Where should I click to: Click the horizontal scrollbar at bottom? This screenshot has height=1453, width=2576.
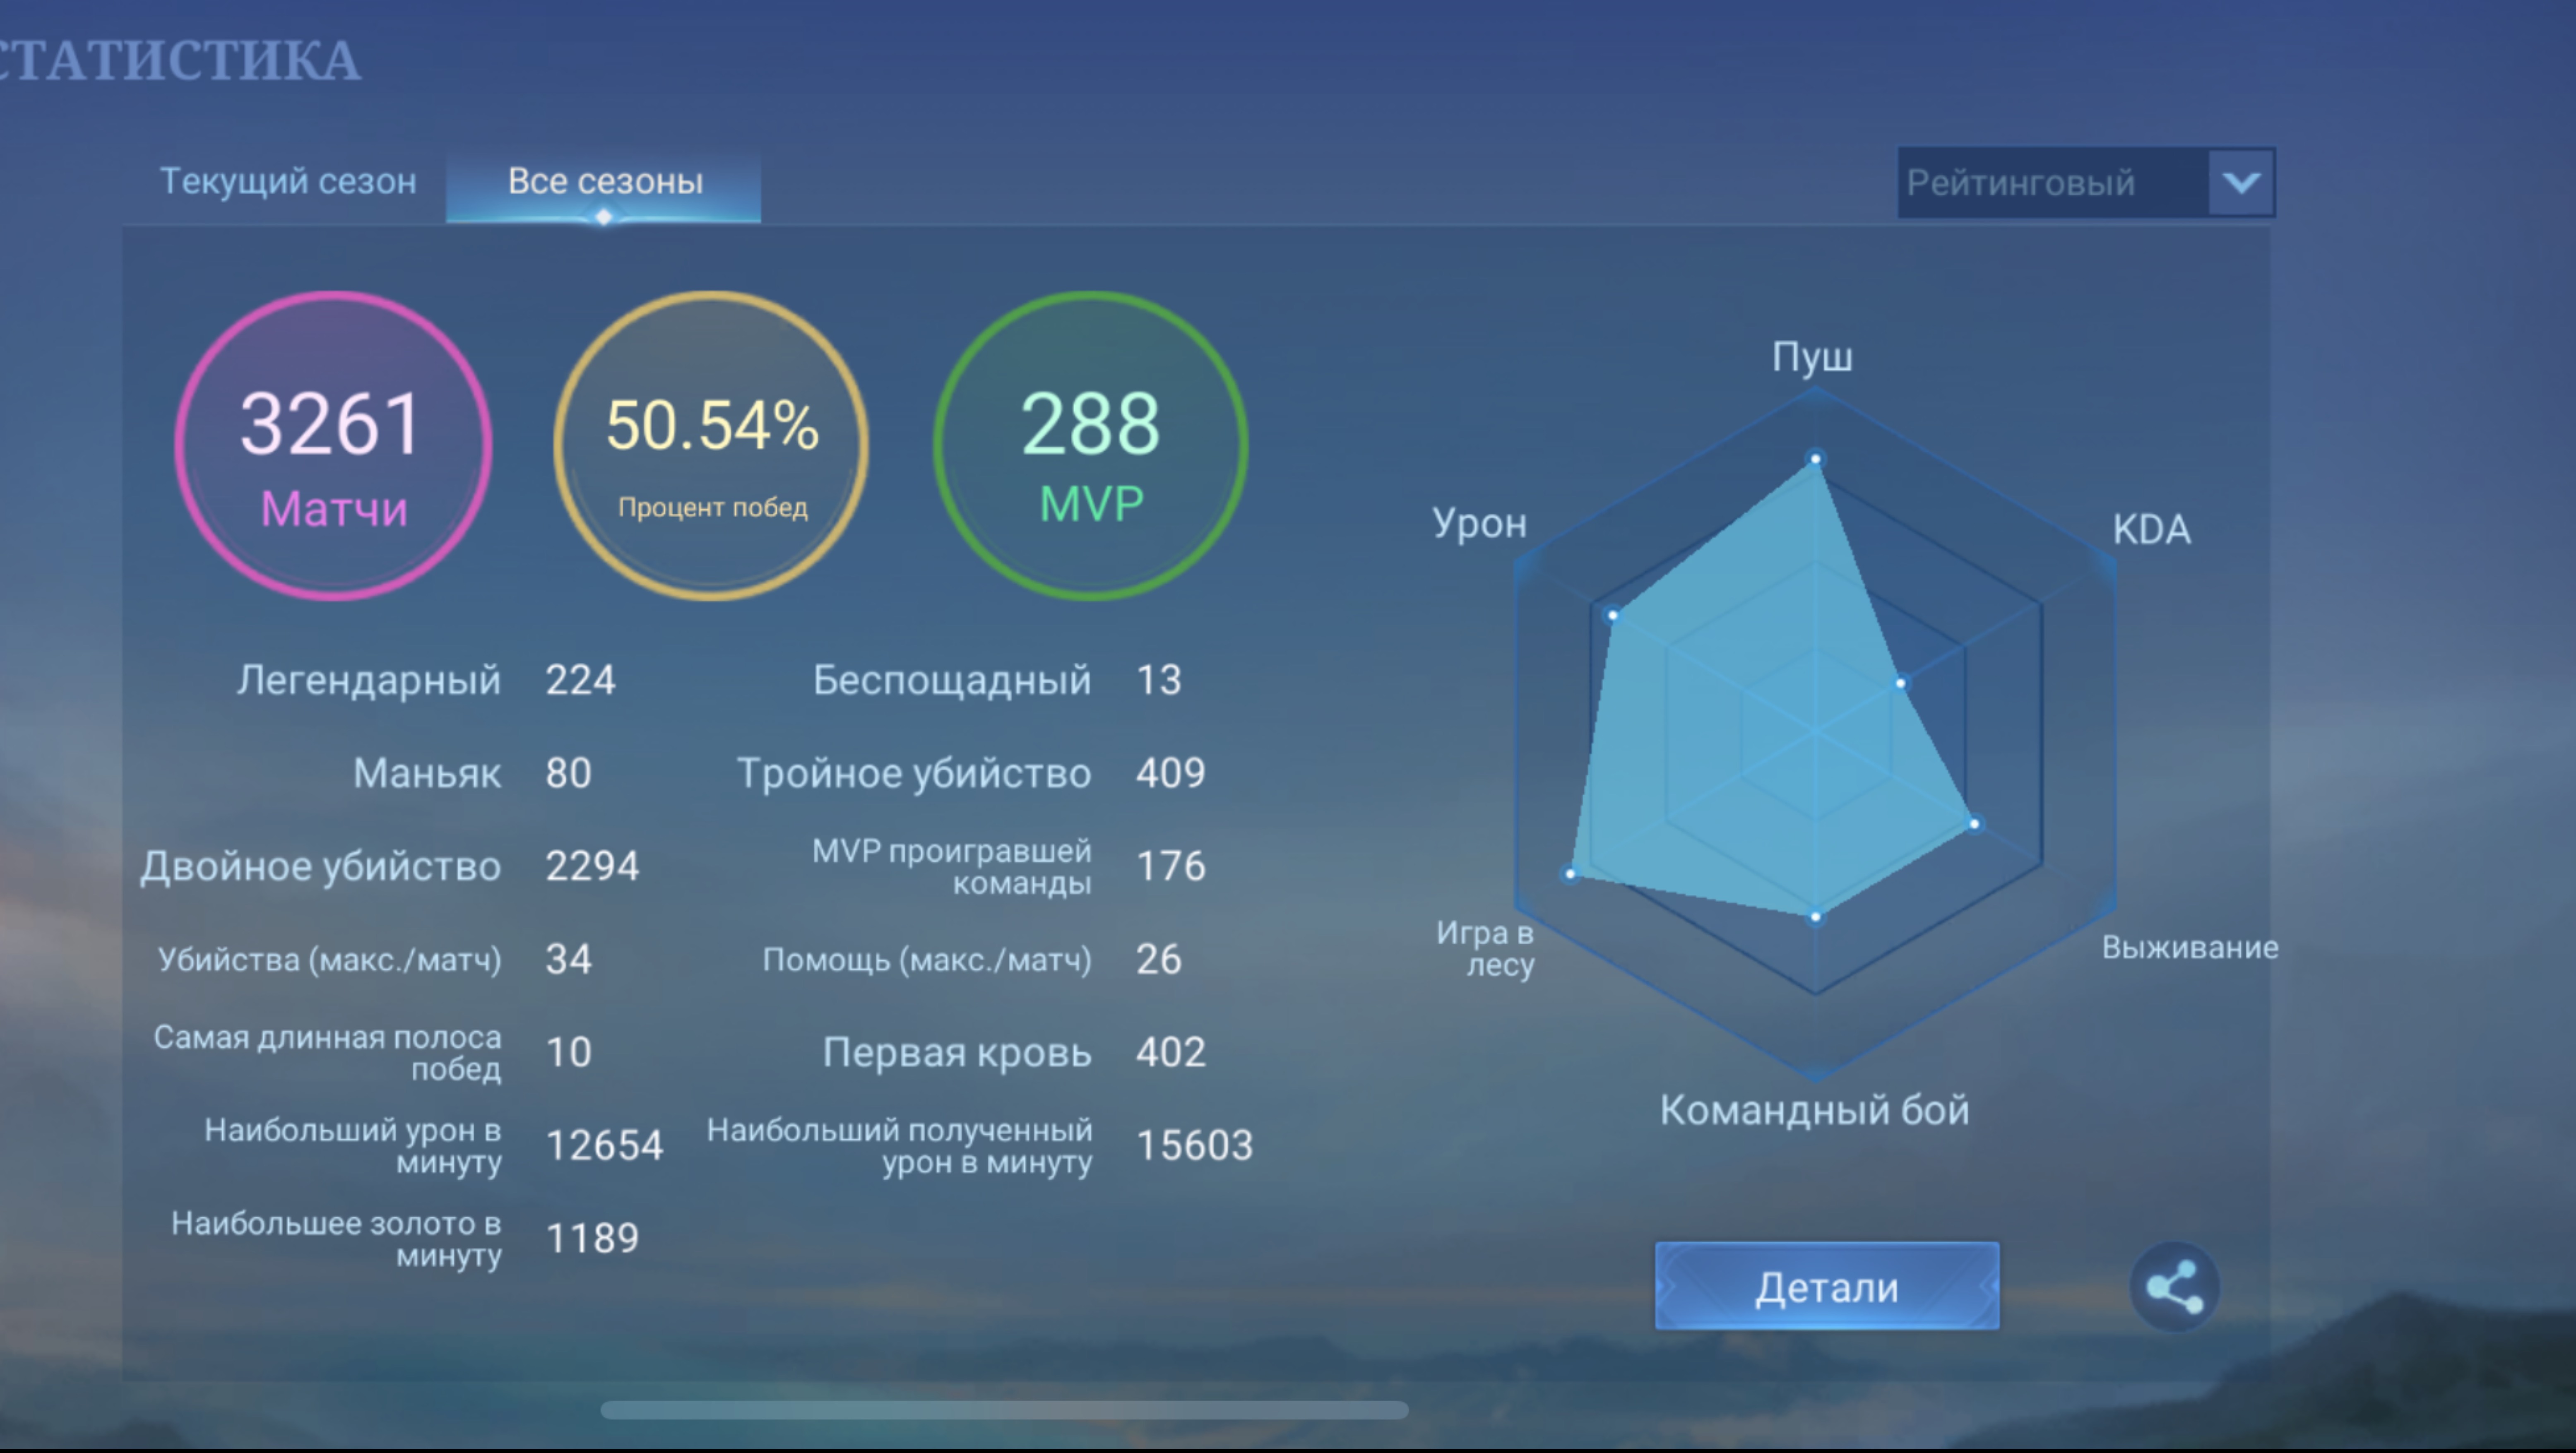[1004, 1409]
